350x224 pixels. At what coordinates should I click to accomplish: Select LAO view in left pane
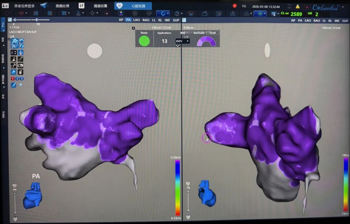pyautogui.click(x=137, y=20)
